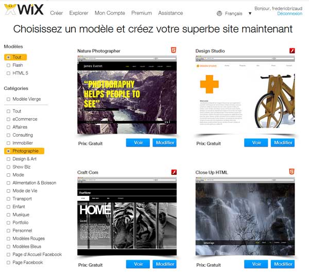Check the HTML 5 filter
Screen dimensions: 309x276
pos(8,73)
